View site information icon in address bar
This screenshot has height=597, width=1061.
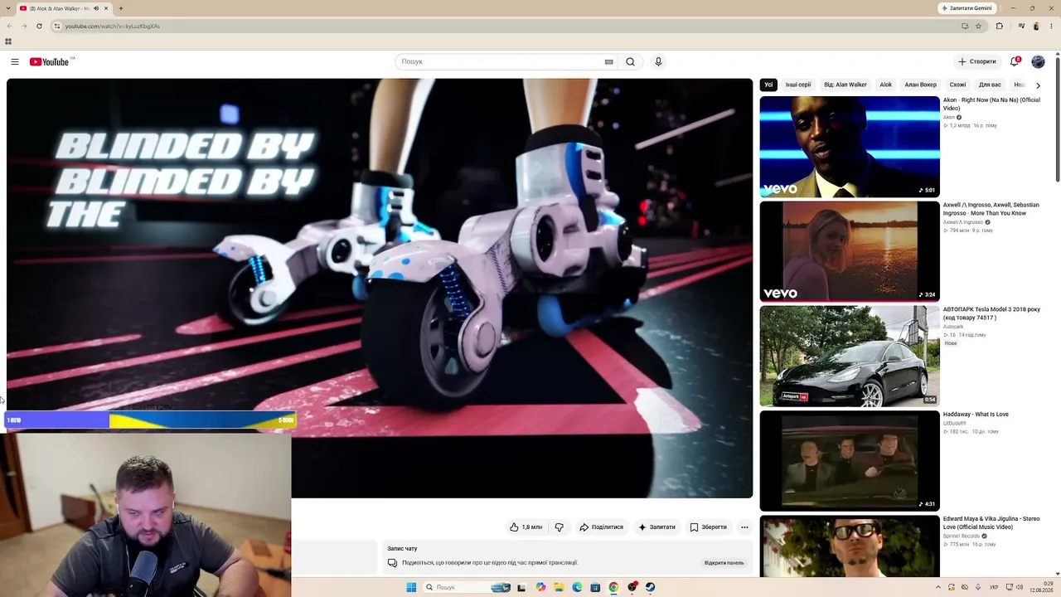point(56,26)
